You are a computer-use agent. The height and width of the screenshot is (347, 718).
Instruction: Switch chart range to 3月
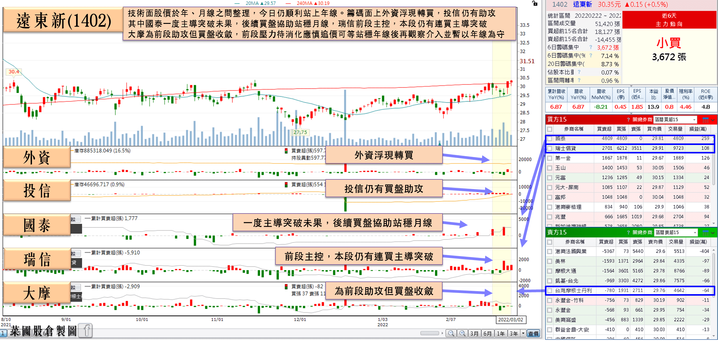tap(474, 333)
